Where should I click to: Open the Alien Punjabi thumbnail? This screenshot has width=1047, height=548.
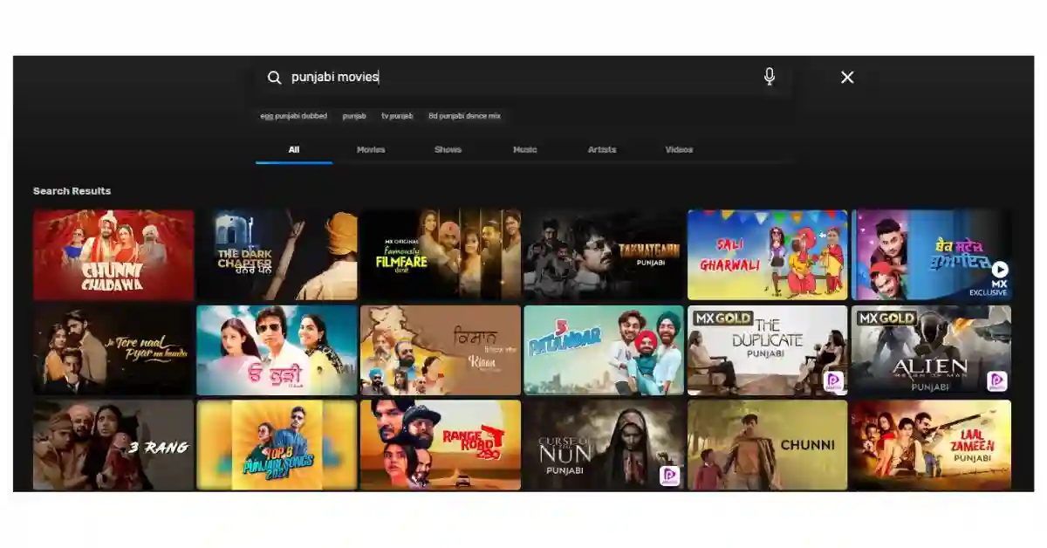click(x=931, y=350)
